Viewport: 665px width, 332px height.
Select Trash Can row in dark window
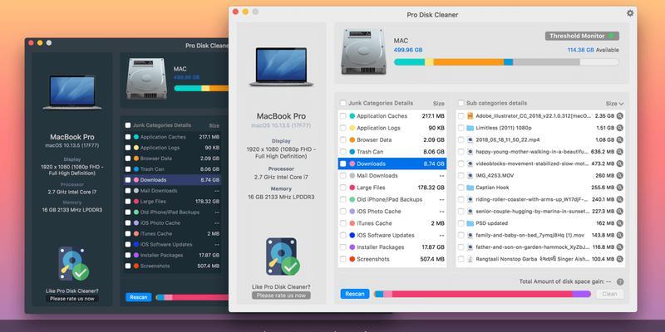pos(173,169)
